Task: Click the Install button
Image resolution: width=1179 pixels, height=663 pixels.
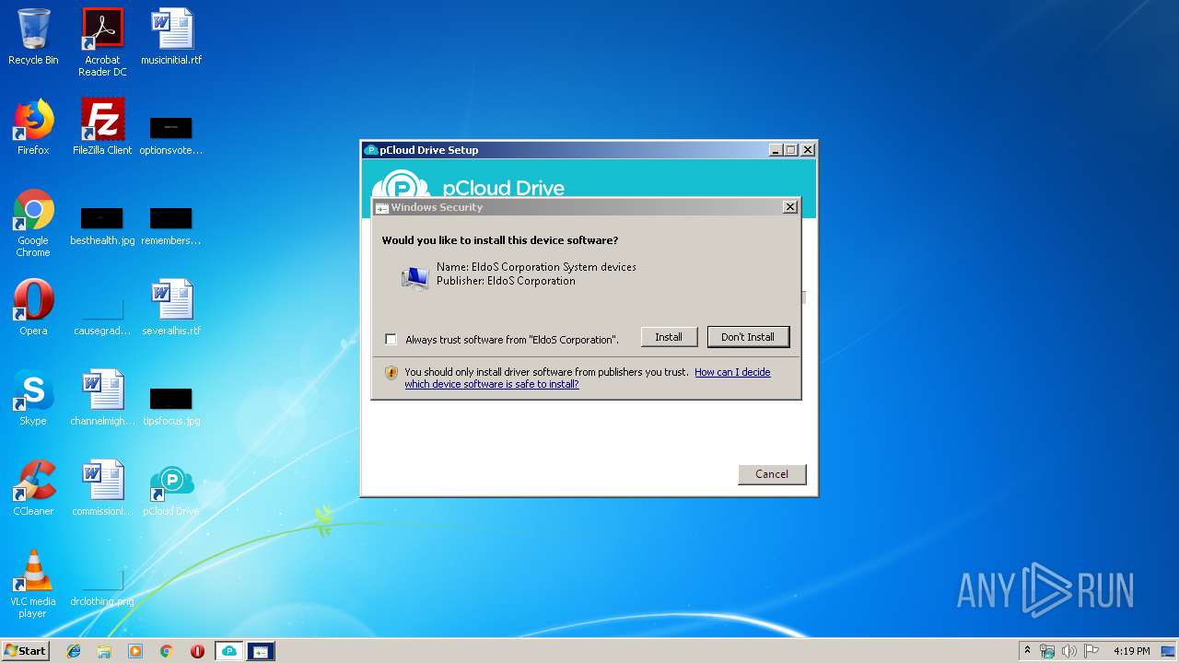Action: click(x=669, y=337)
